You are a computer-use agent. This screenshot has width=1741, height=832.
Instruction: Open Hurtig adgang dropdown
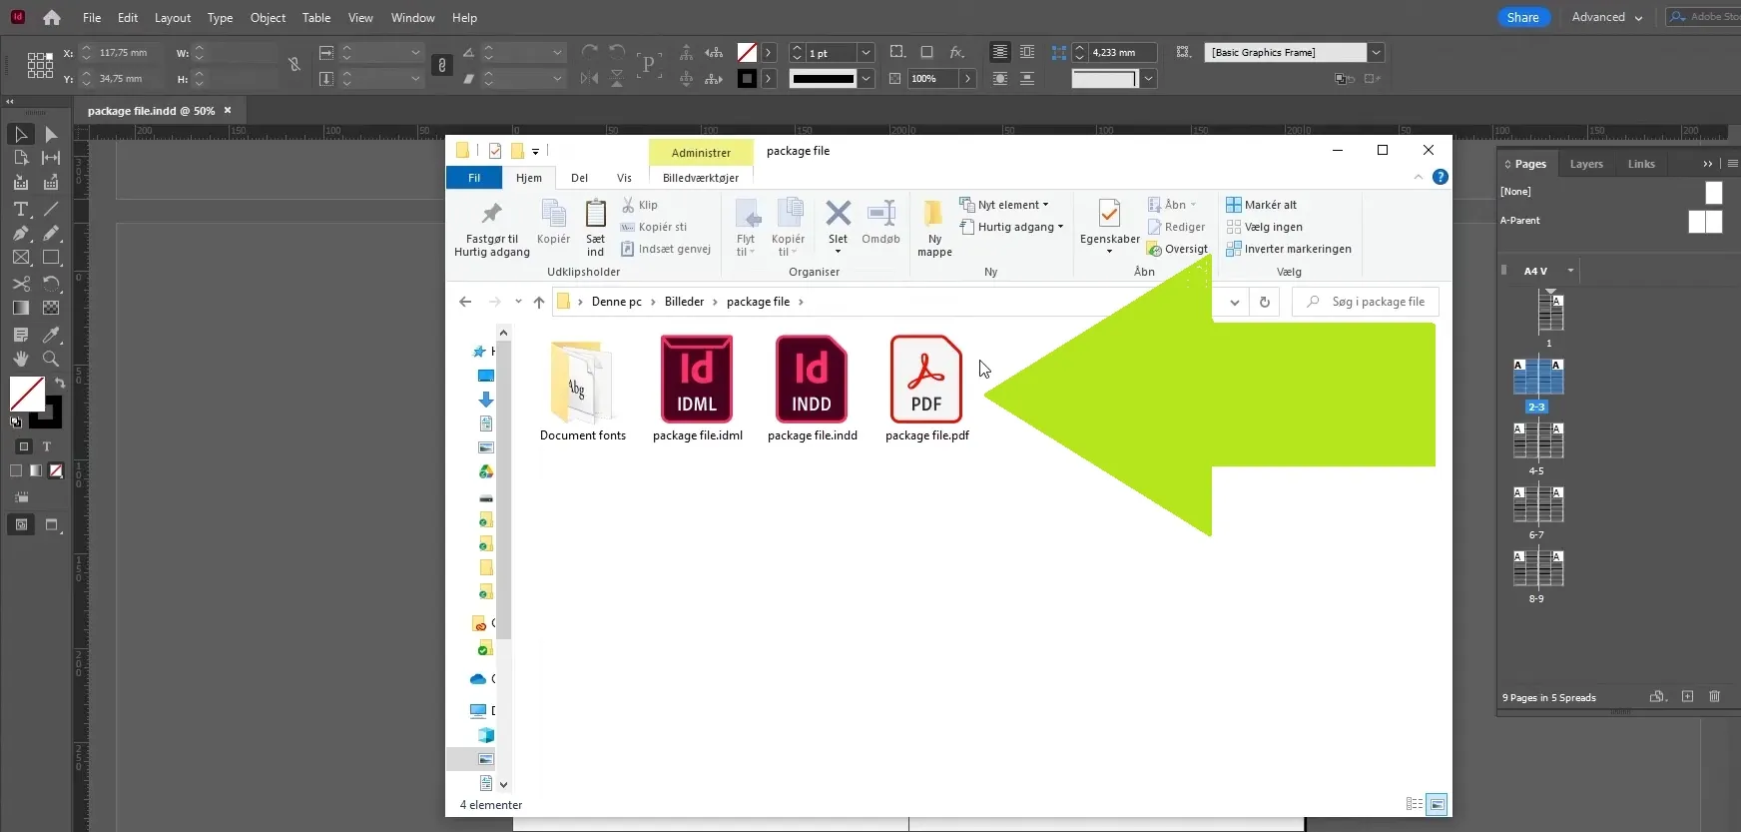(x=1011, y=227)
